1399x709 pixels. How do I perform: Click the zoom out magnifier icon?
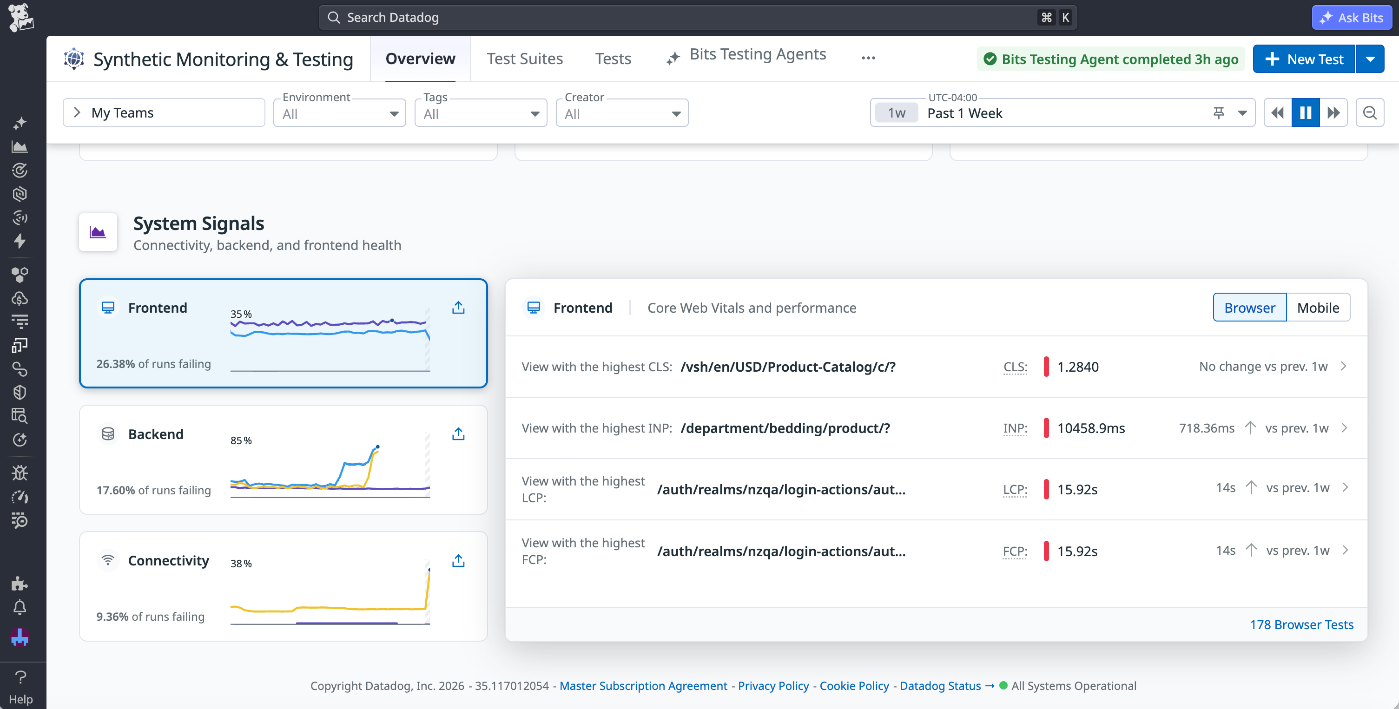coord(1370,113)
